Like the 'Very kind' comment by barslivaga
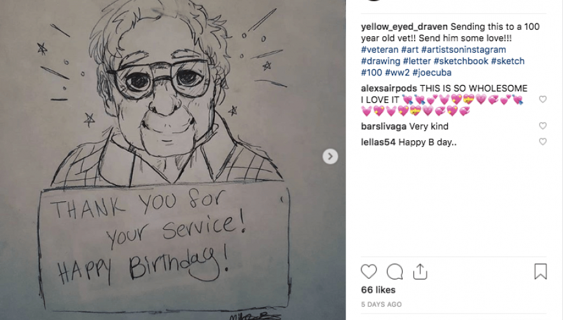 pos(543,126)
